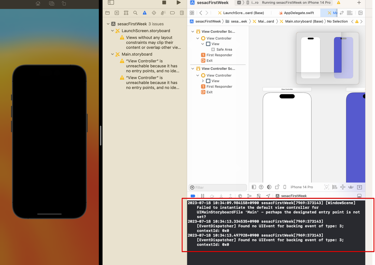The width and height of the screenshot is (375, 265).
Task: Open the Breakpoint navigator icon
Action: [173, 13]
